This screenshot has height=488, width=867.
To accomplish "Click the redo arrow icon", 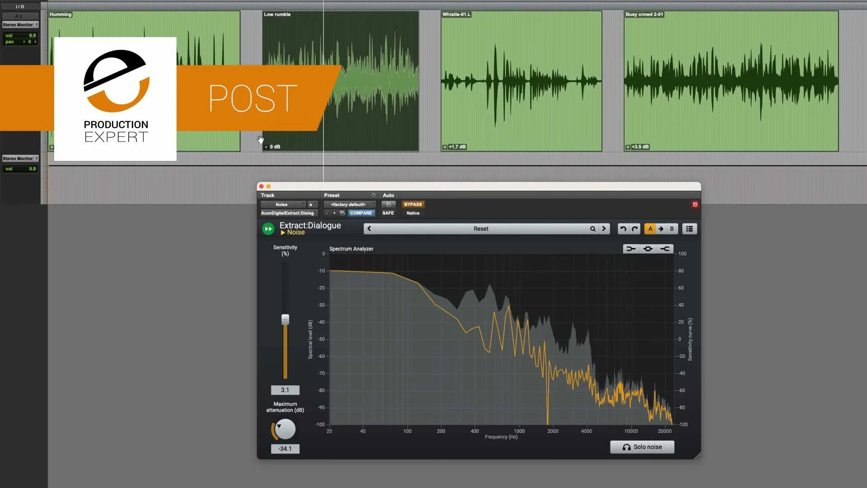I will tap(634, 229).
